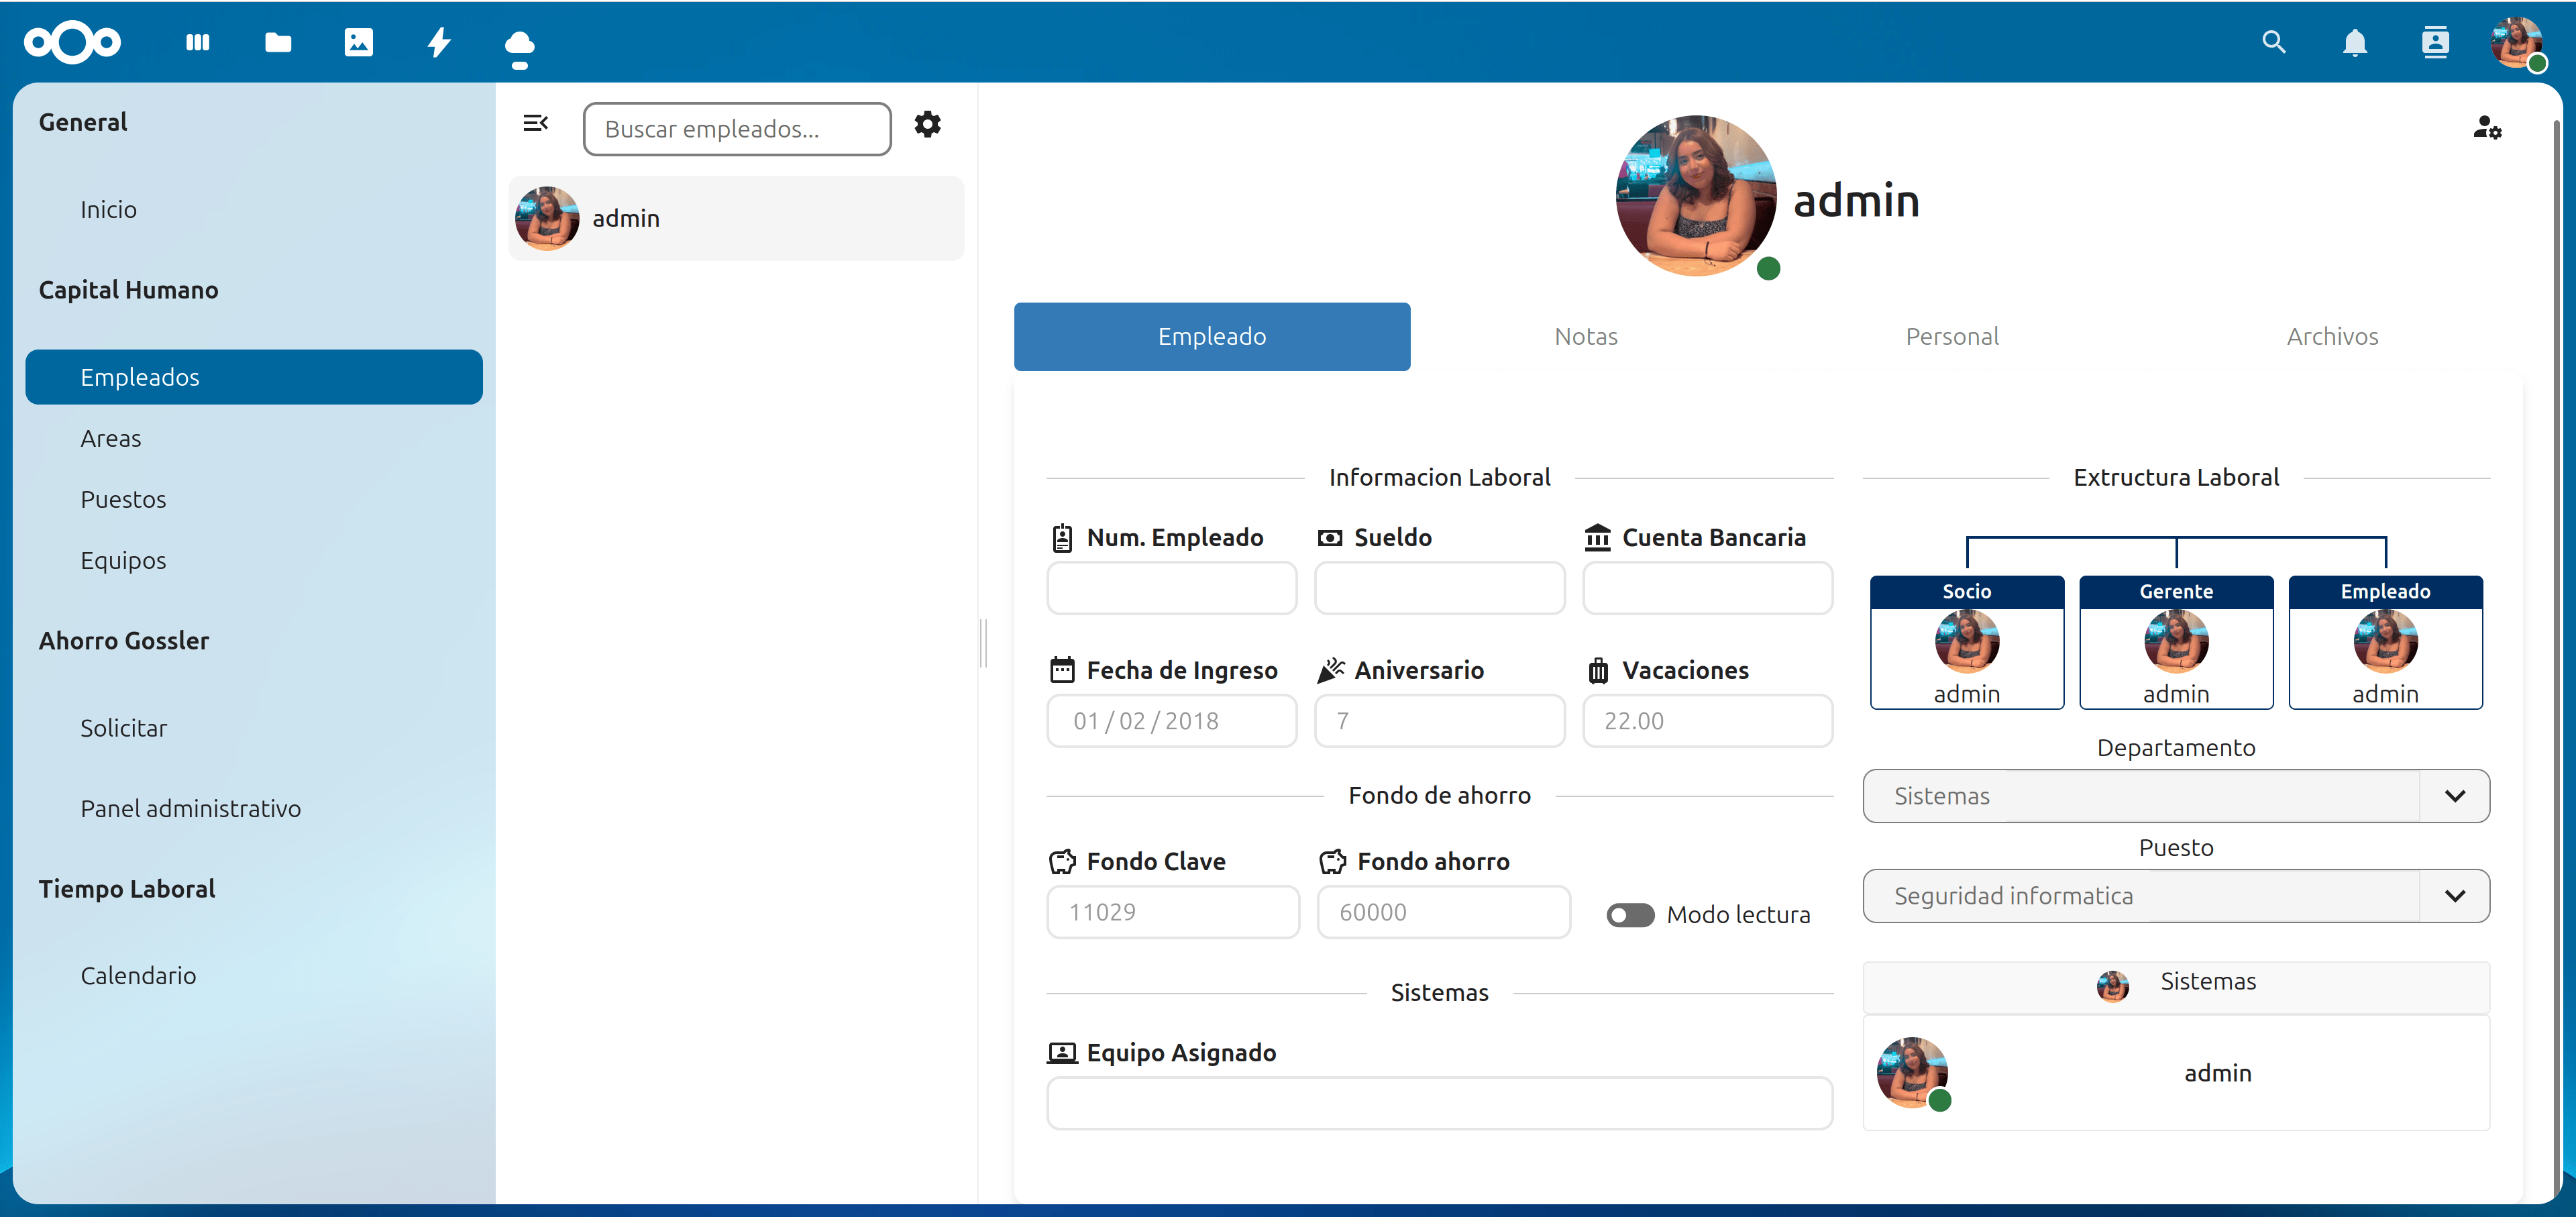
Task: Open the Activity lightning bolt icon
Action: [x=439, y=42]
